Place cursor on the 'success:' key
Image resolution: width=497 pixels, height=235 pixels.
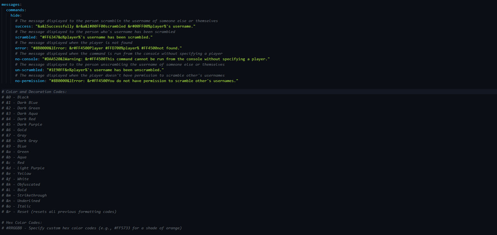pos(24,26)
